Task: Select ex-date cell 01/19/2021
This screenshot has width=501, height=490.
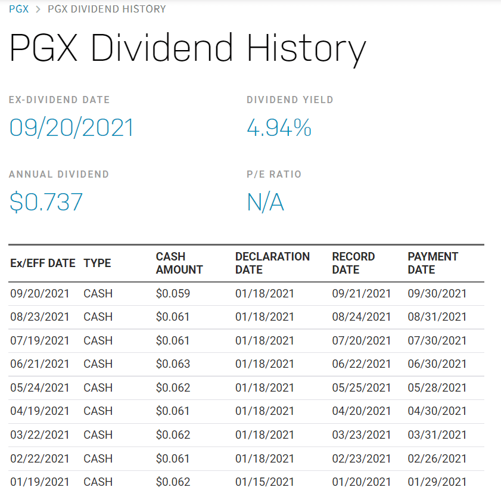Action: click(x=40, y=482)
